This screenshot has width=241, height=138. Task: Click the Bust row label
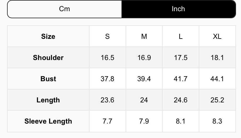(x=48, y=79)
